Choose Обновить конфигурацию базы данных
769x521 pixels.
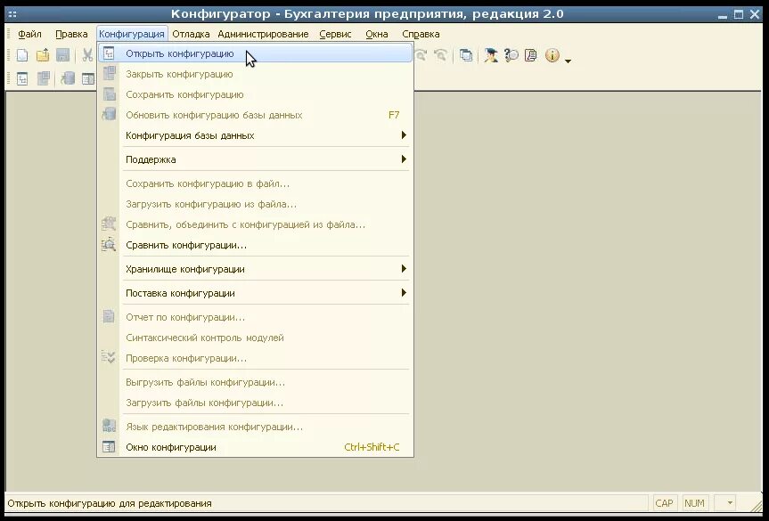[255, 115]
